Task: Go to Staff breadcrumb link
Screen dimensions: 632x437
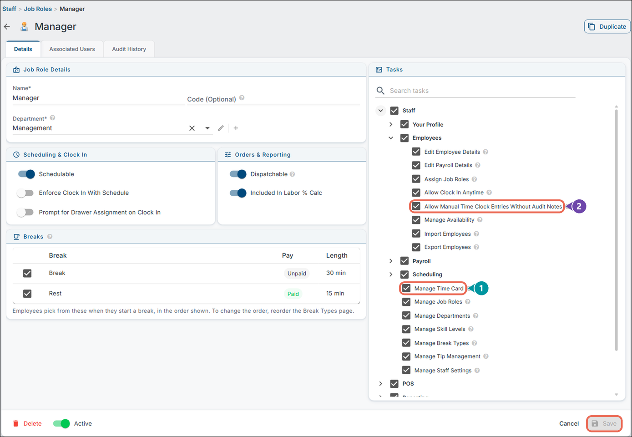Action: [9, 9]
